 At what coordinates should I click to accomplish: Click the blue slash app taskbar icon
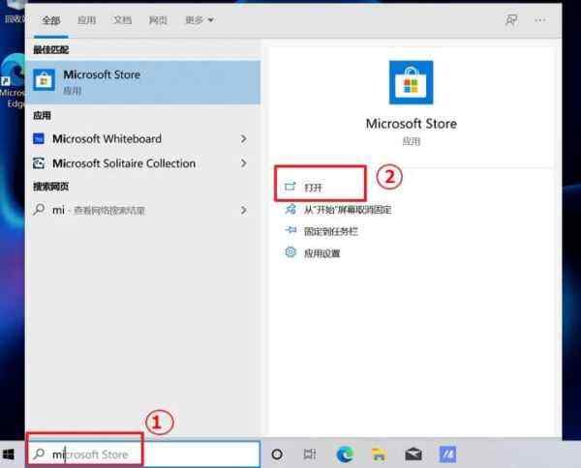(447, 454)
